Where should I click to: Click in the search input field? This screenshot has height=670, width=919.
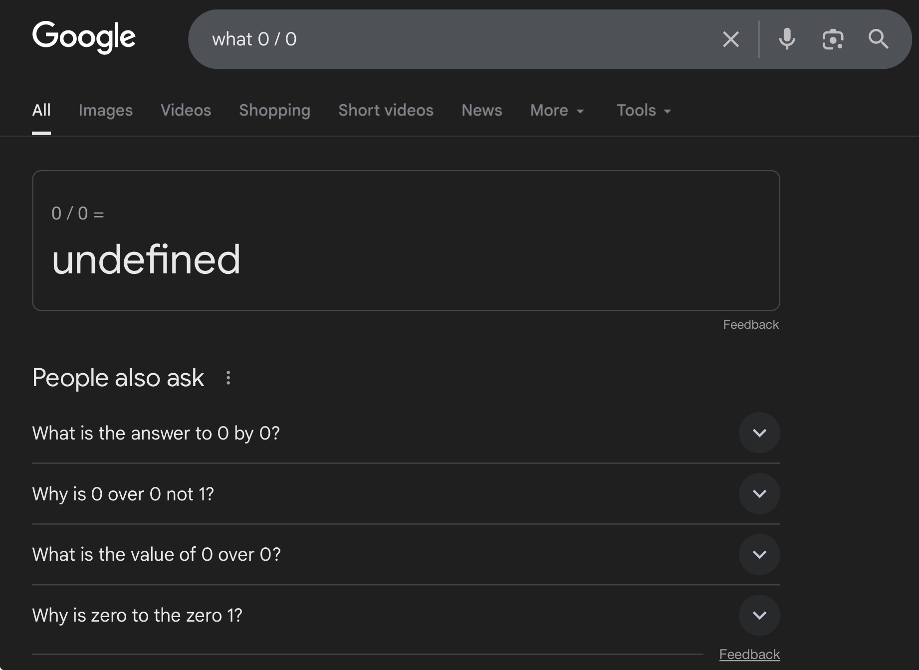tap(449, 39)
